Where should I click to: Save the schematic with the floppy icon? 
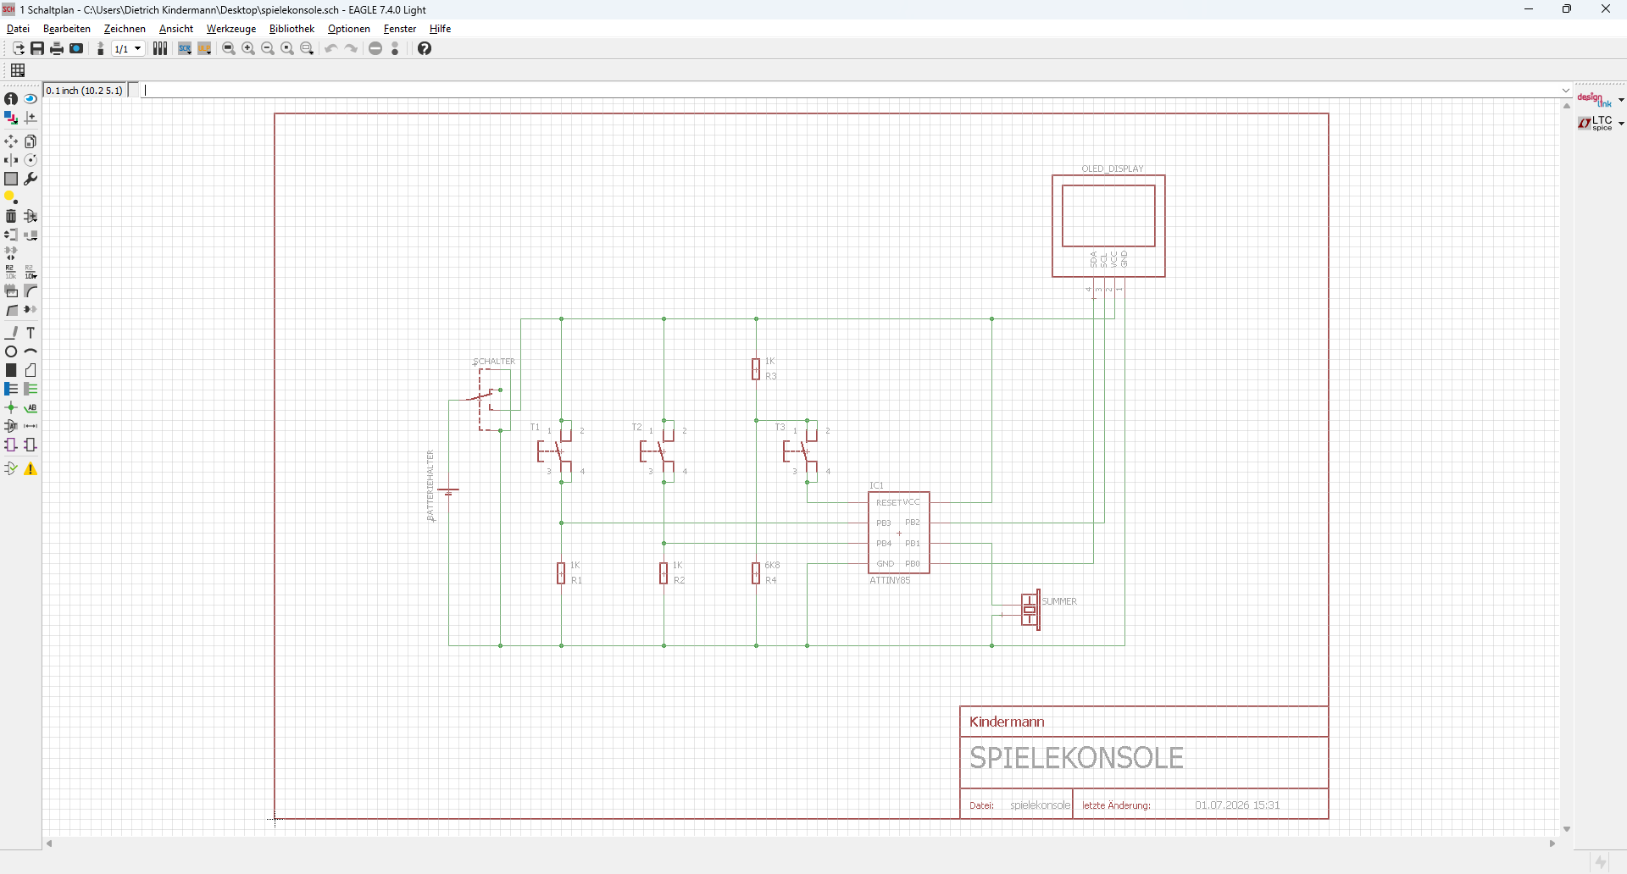coord(37,49)
